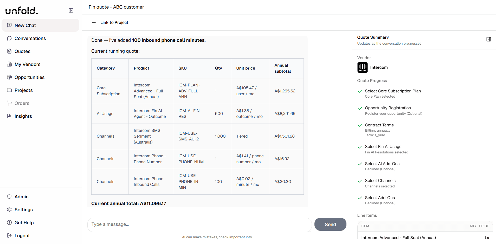Click the Insights bar chart icon

(9, 116)
